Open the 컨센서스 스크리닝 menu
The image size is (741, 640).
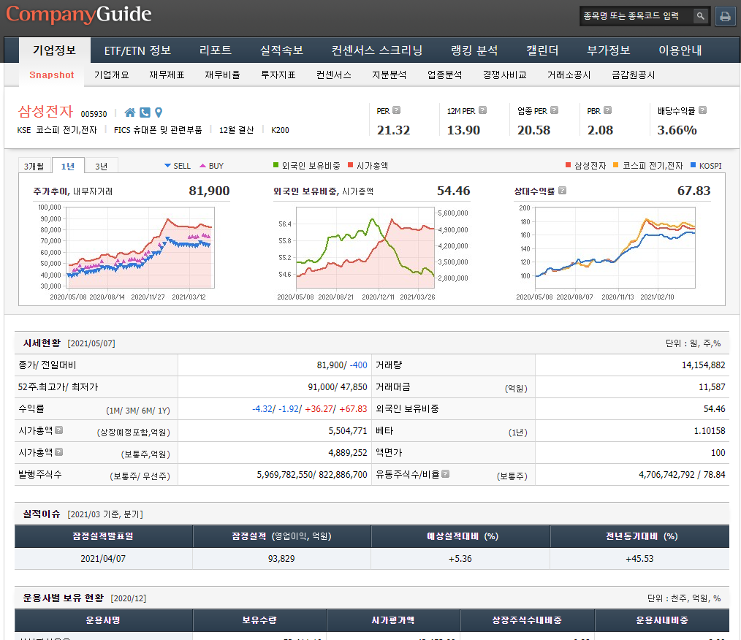tap(377, 50)
